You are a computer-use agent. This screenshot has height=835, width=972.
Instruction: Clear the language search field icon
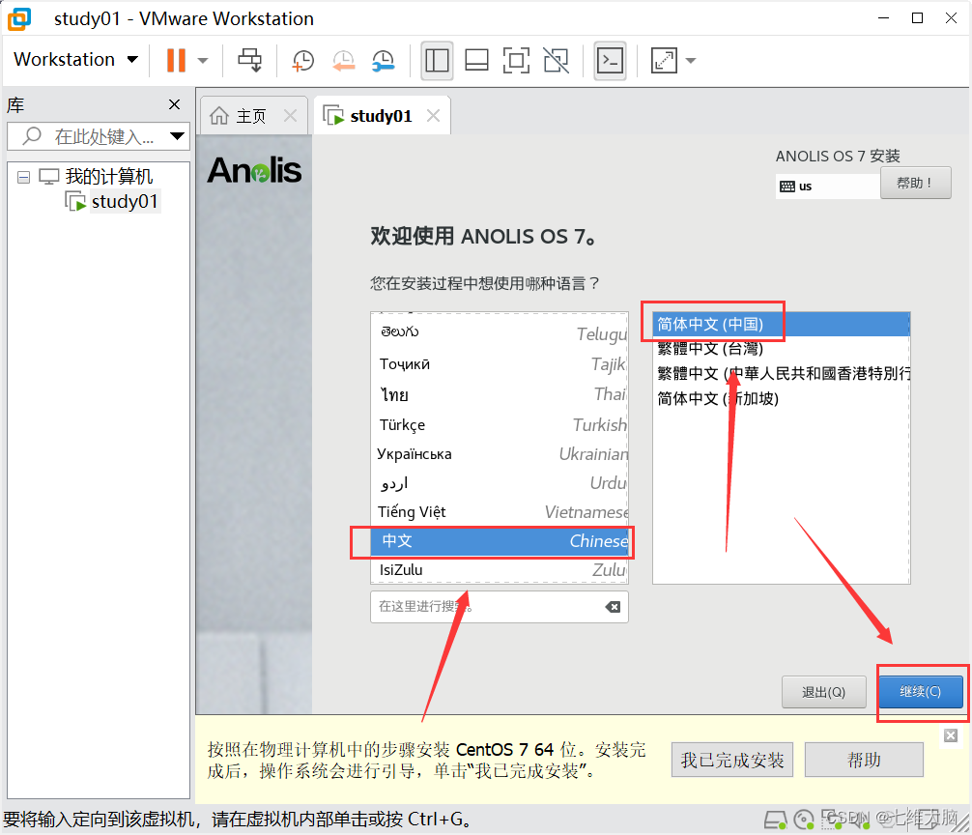tap(613, 607)
